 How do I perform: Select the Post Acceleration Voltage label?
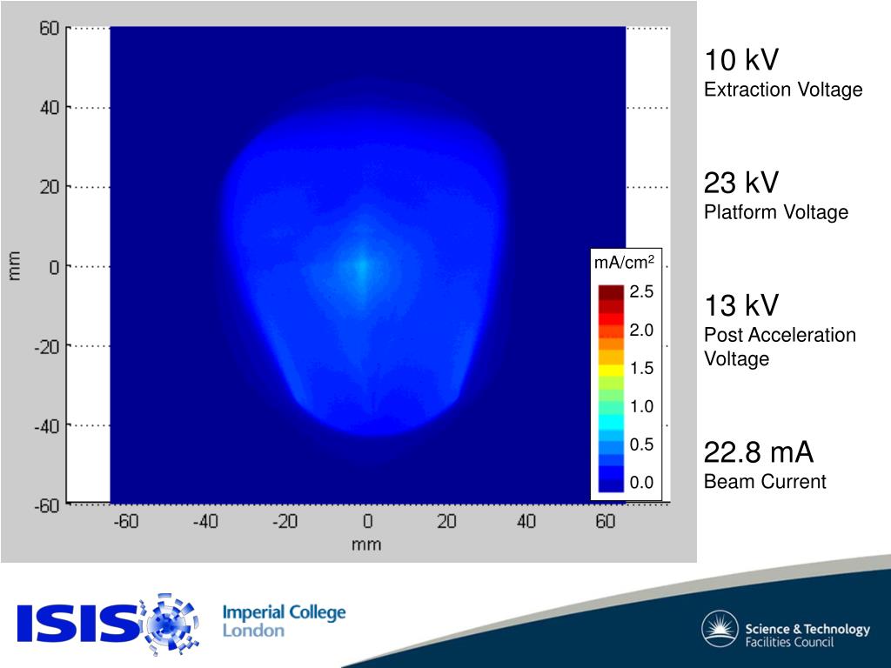point(780,346)
